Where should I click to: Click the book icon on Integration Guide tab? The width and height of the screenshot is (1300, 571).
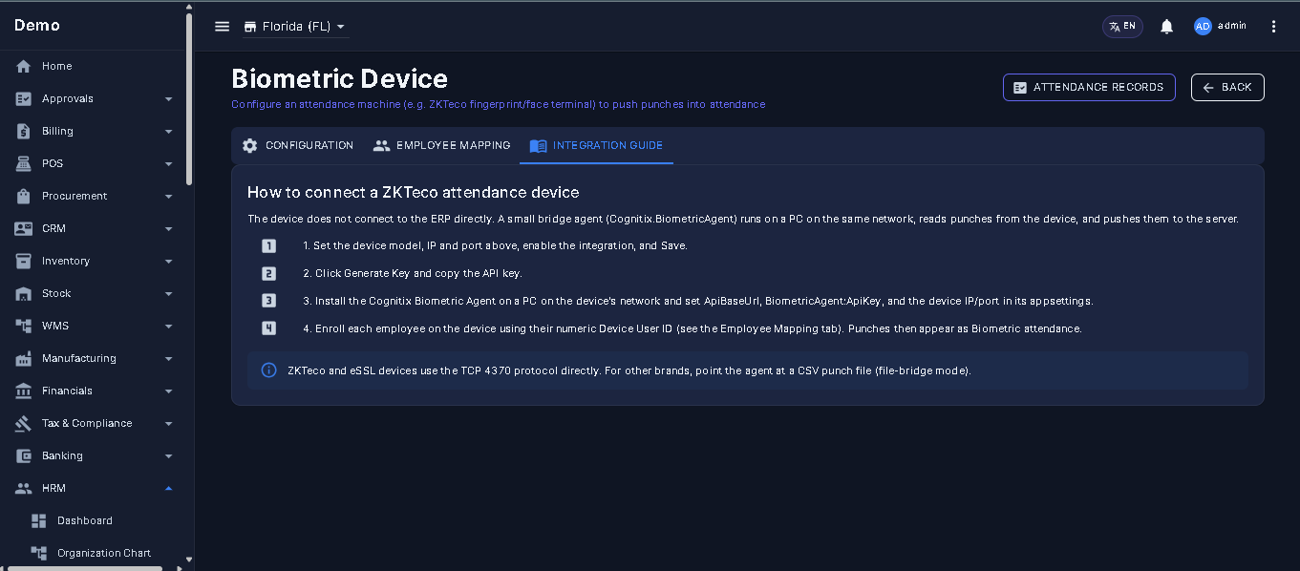click(538, 146)
